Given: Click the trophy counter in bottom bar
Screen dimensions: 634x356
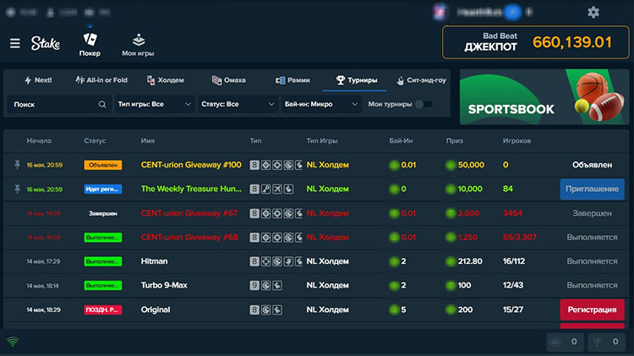Looking at the screenshot, I should pos(606,342).
